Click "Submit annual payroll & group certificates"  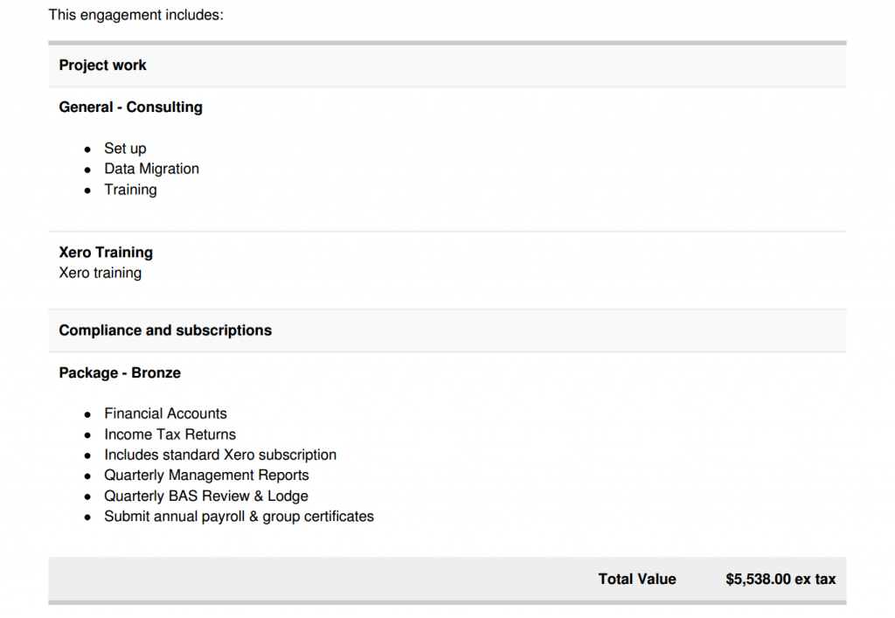(x=239, y=517)
